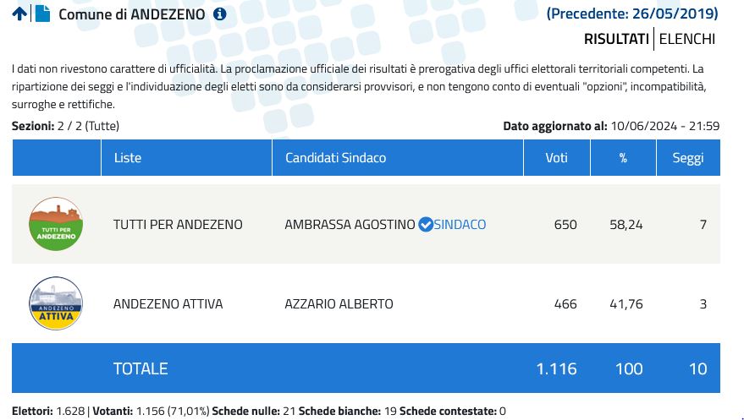Click candidate name AZZARIO ALBERTO
This screenshot has width=744, height=420.
339,304
